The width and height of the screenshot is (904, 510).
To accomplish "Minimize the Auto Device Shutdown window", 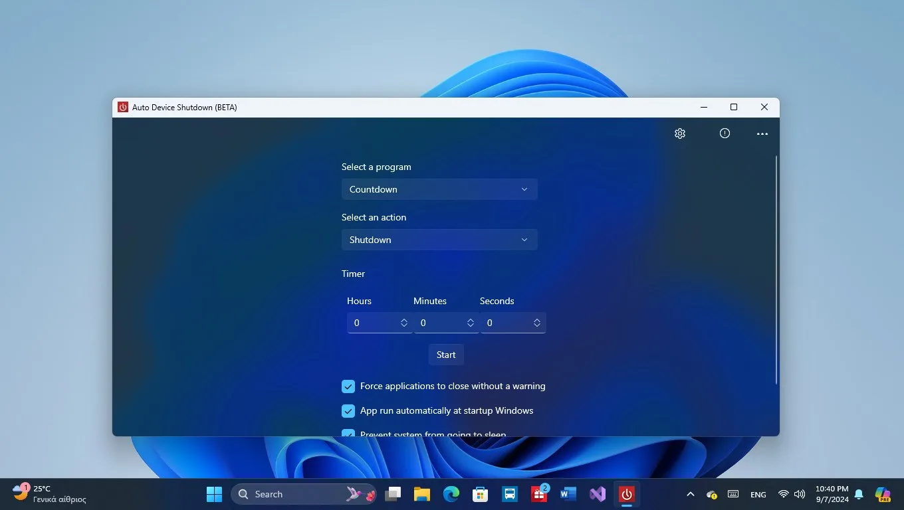I will 703,108.
